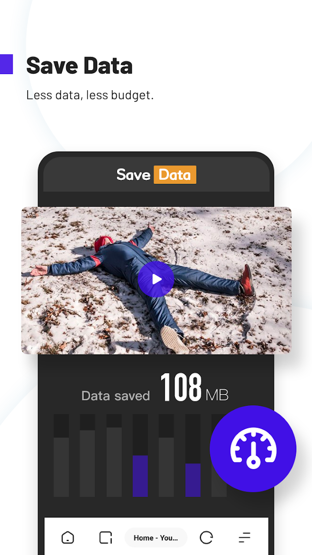Tap the 'Home - You...' address pill
The height and width of the screenshot is (555, 312).
[x=156, y=537]
